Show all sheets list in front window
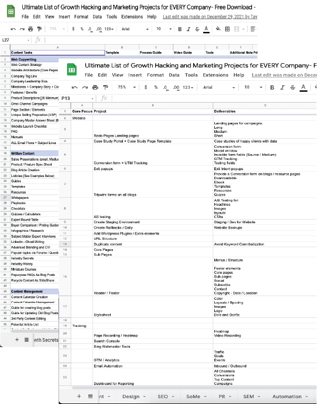 pyautogui.click(x=90, y=396)
